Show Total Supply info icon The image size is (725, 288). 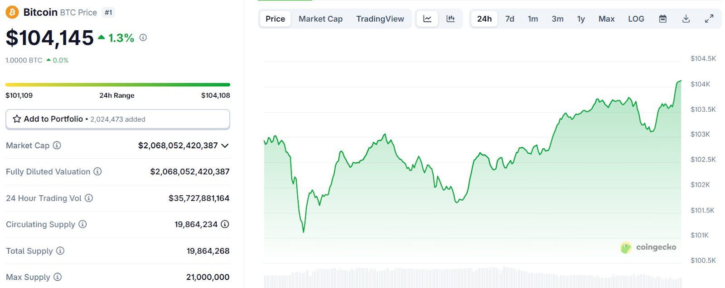pyautogui.click(x=60, y=250)
